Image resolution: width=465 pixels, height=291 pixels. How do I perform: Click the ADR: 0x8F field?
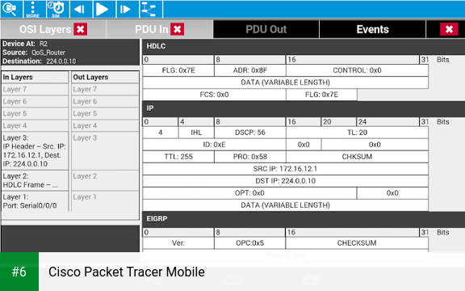point(250,70)
